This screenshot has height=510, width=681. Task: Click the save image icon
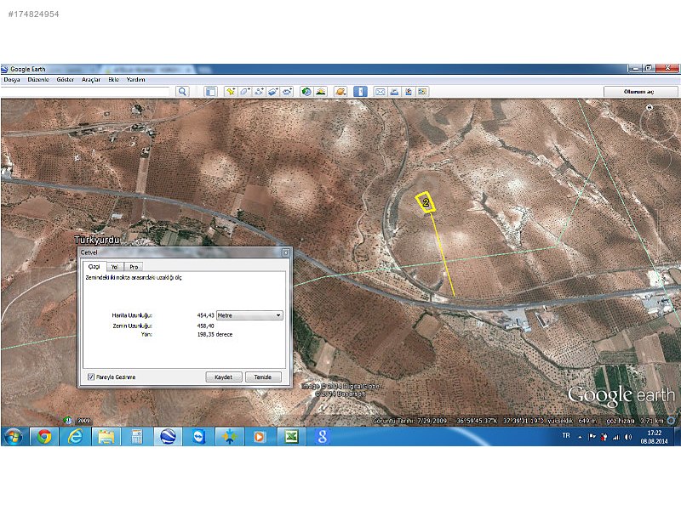click(x=409, y=92)
